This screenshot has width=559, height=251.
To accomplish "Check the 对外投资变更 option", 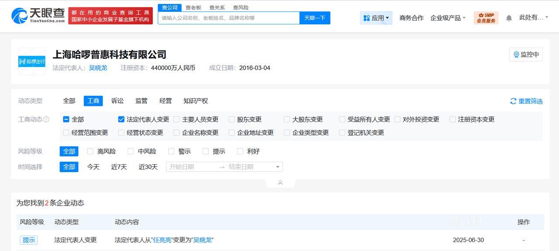I will pos(397,119).
